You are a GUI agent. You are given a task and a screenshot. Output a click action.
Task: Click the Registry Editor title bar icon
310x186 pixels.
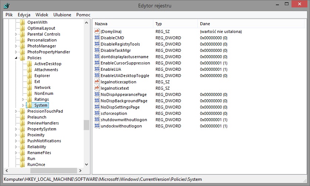7,6
